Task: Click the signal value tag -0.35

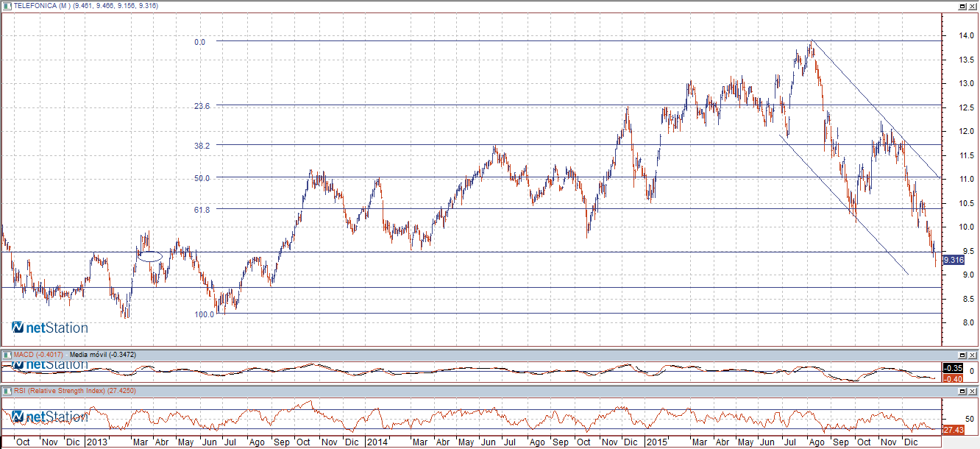Action: click(x=953, y=368)
